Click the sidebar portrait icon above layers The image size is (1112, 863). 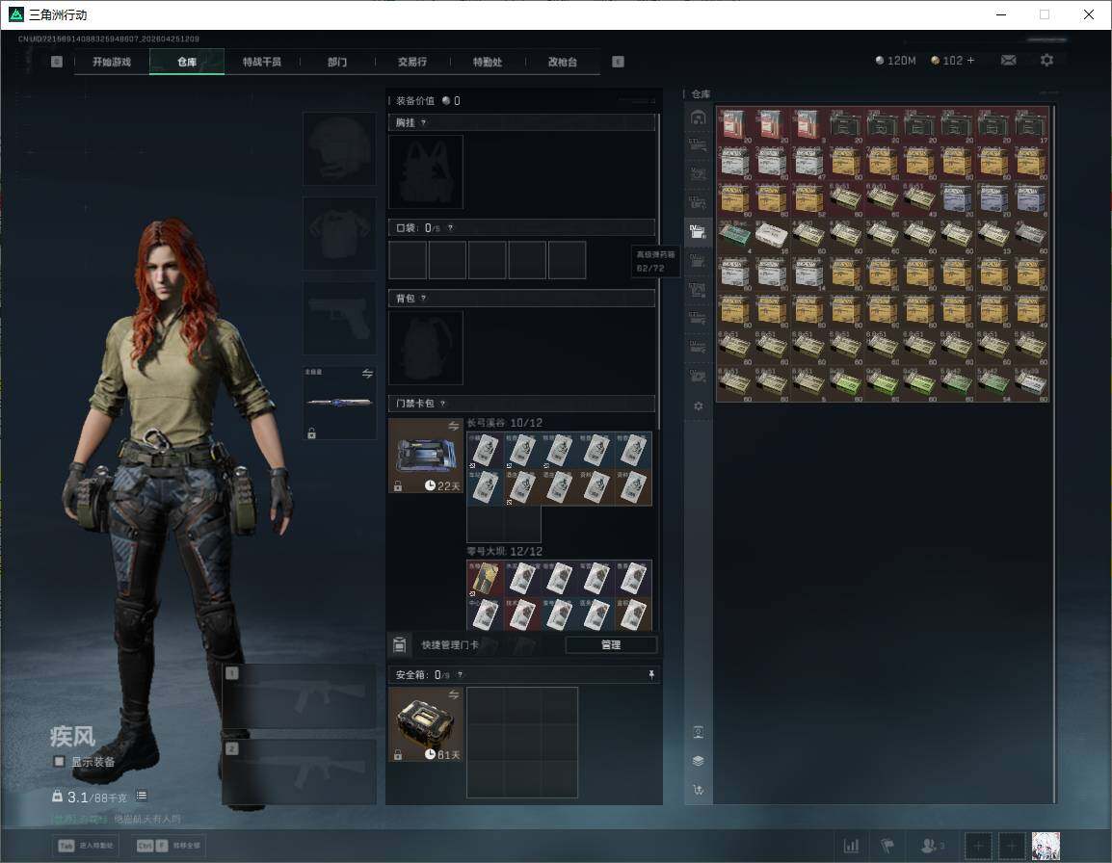pyautogui.click(x=698, y=732)
